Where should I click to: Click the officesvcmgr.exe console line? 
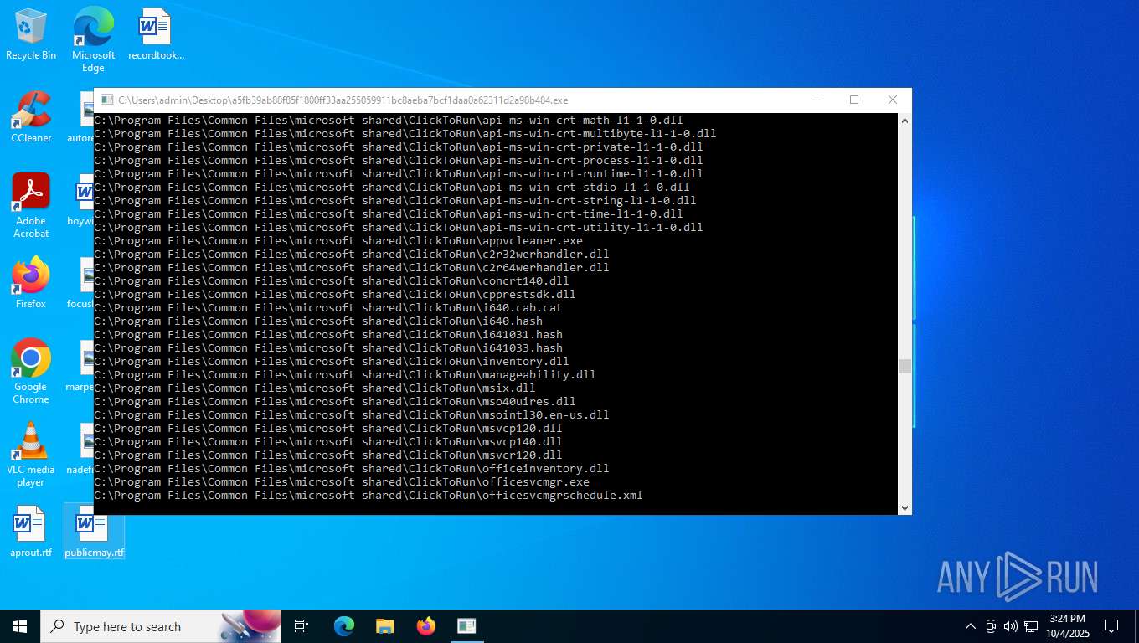click(x=342, y=482)
